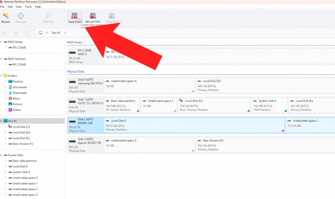Select Local Disk (D:) 465 GB partition
The height and width of the screenshot is (199, 335).
265,85
